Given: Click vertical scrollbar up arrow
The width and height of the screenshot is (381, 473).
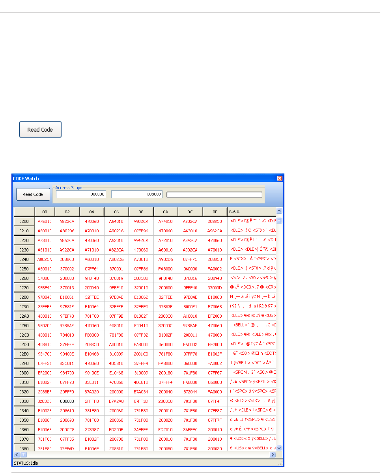Looking at the screenshot, I should (279, 211).
